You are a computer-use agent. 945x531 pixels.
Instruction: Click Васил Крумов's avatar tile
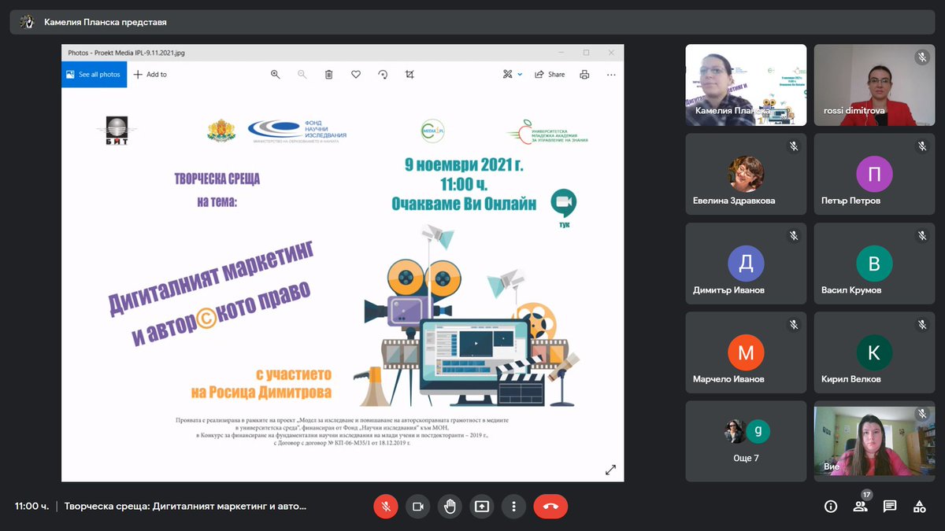(x=874, y=264)
